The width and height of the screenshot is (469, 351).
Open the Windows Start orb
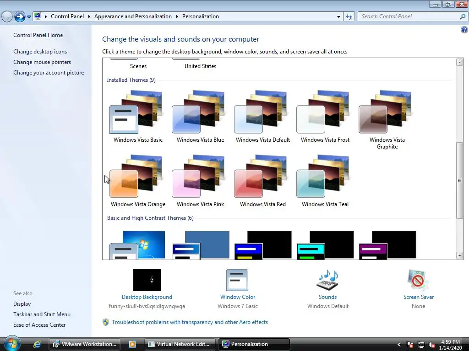point(12,344)
